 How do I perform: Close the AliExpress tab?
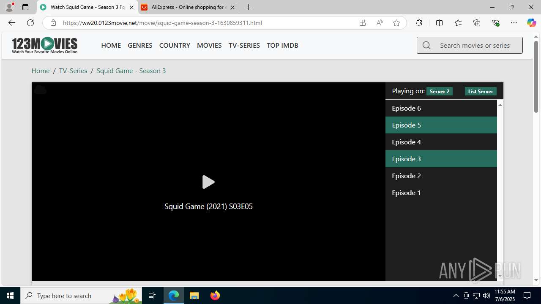point(232,7)
